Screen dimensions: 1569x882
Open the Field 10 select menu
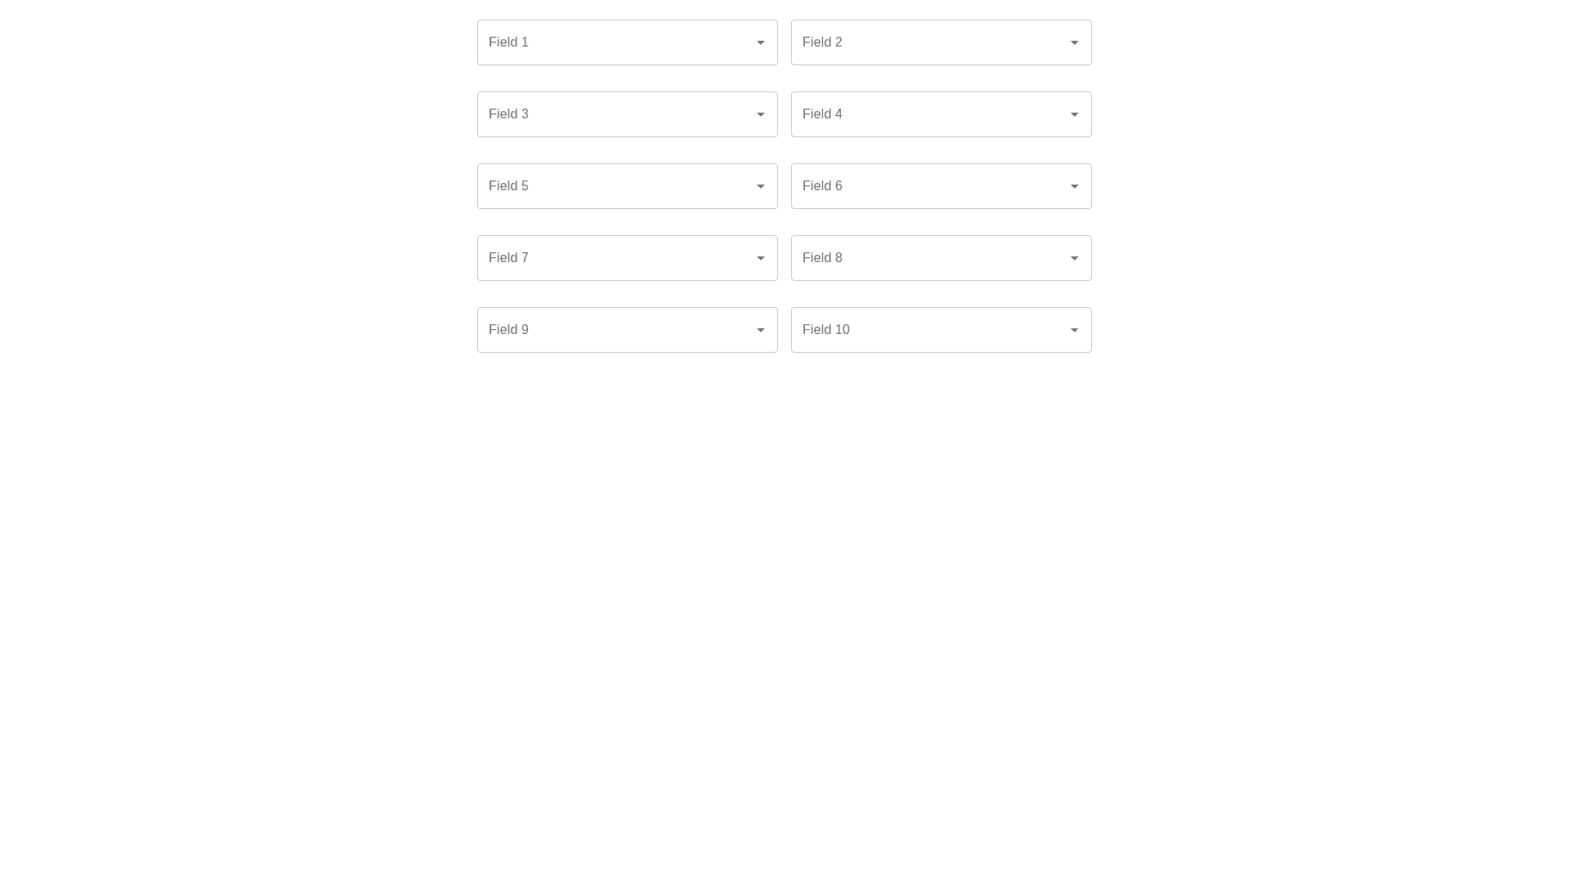coord(941,330)
